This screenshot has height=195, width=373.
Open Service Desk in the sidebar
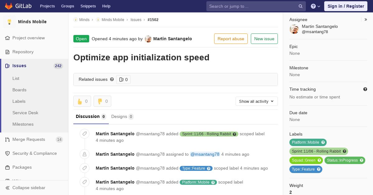(25, 113)
